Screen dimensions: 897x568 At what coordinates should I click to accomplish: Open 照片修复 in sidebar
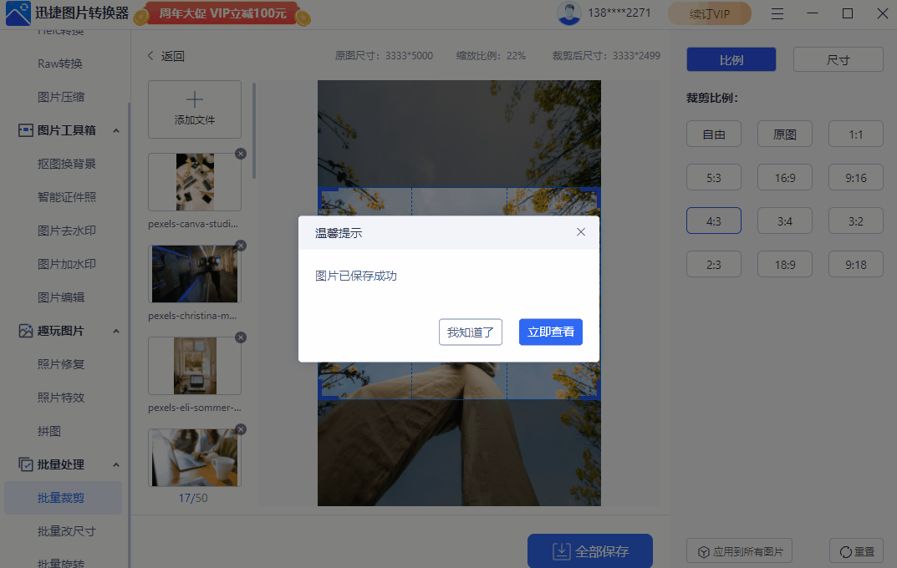61,364
